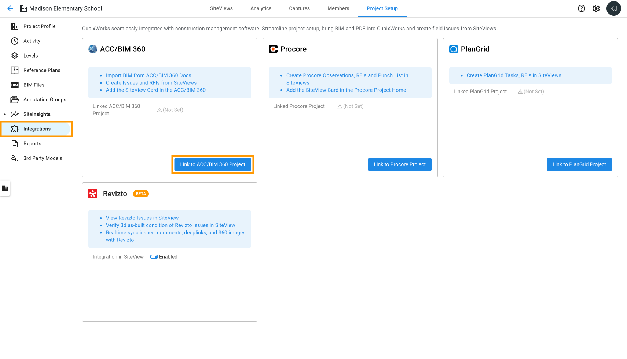Screen dimensions: 627x359
Task: Click Create PlanGrid Tasks, RFIs in SiteViews
Action: pyautogui.click(x=514, y=75)
